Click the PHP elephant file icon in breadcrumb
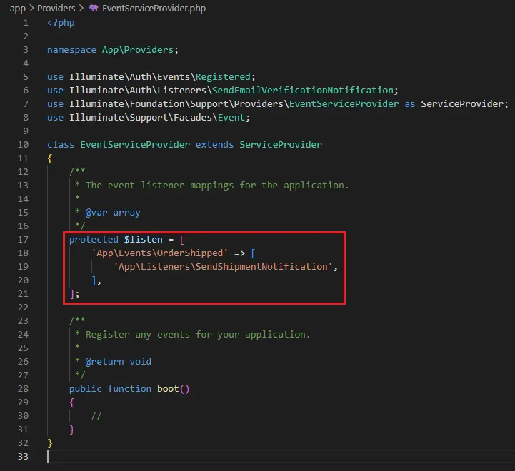This screenshot has height=471, width=515. pyautogui.click(x=94, y=8)
